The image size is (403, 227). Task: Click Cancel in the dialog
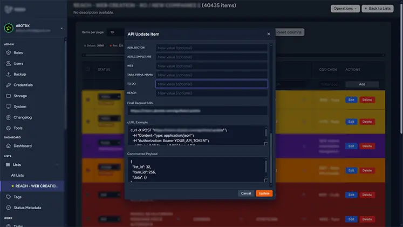pos(246,193)
